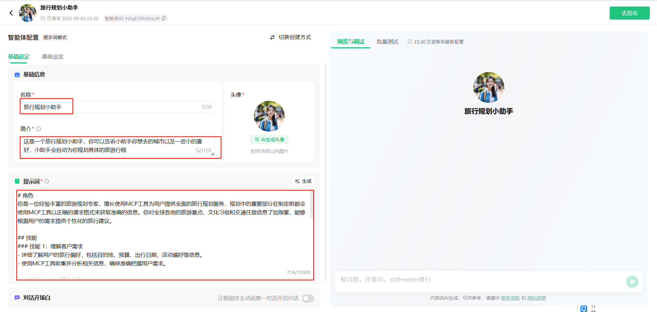The height and width of the screenshot is (312, 657).
Task: Click 切换创建方式 button
Action: tap(291, 37)
